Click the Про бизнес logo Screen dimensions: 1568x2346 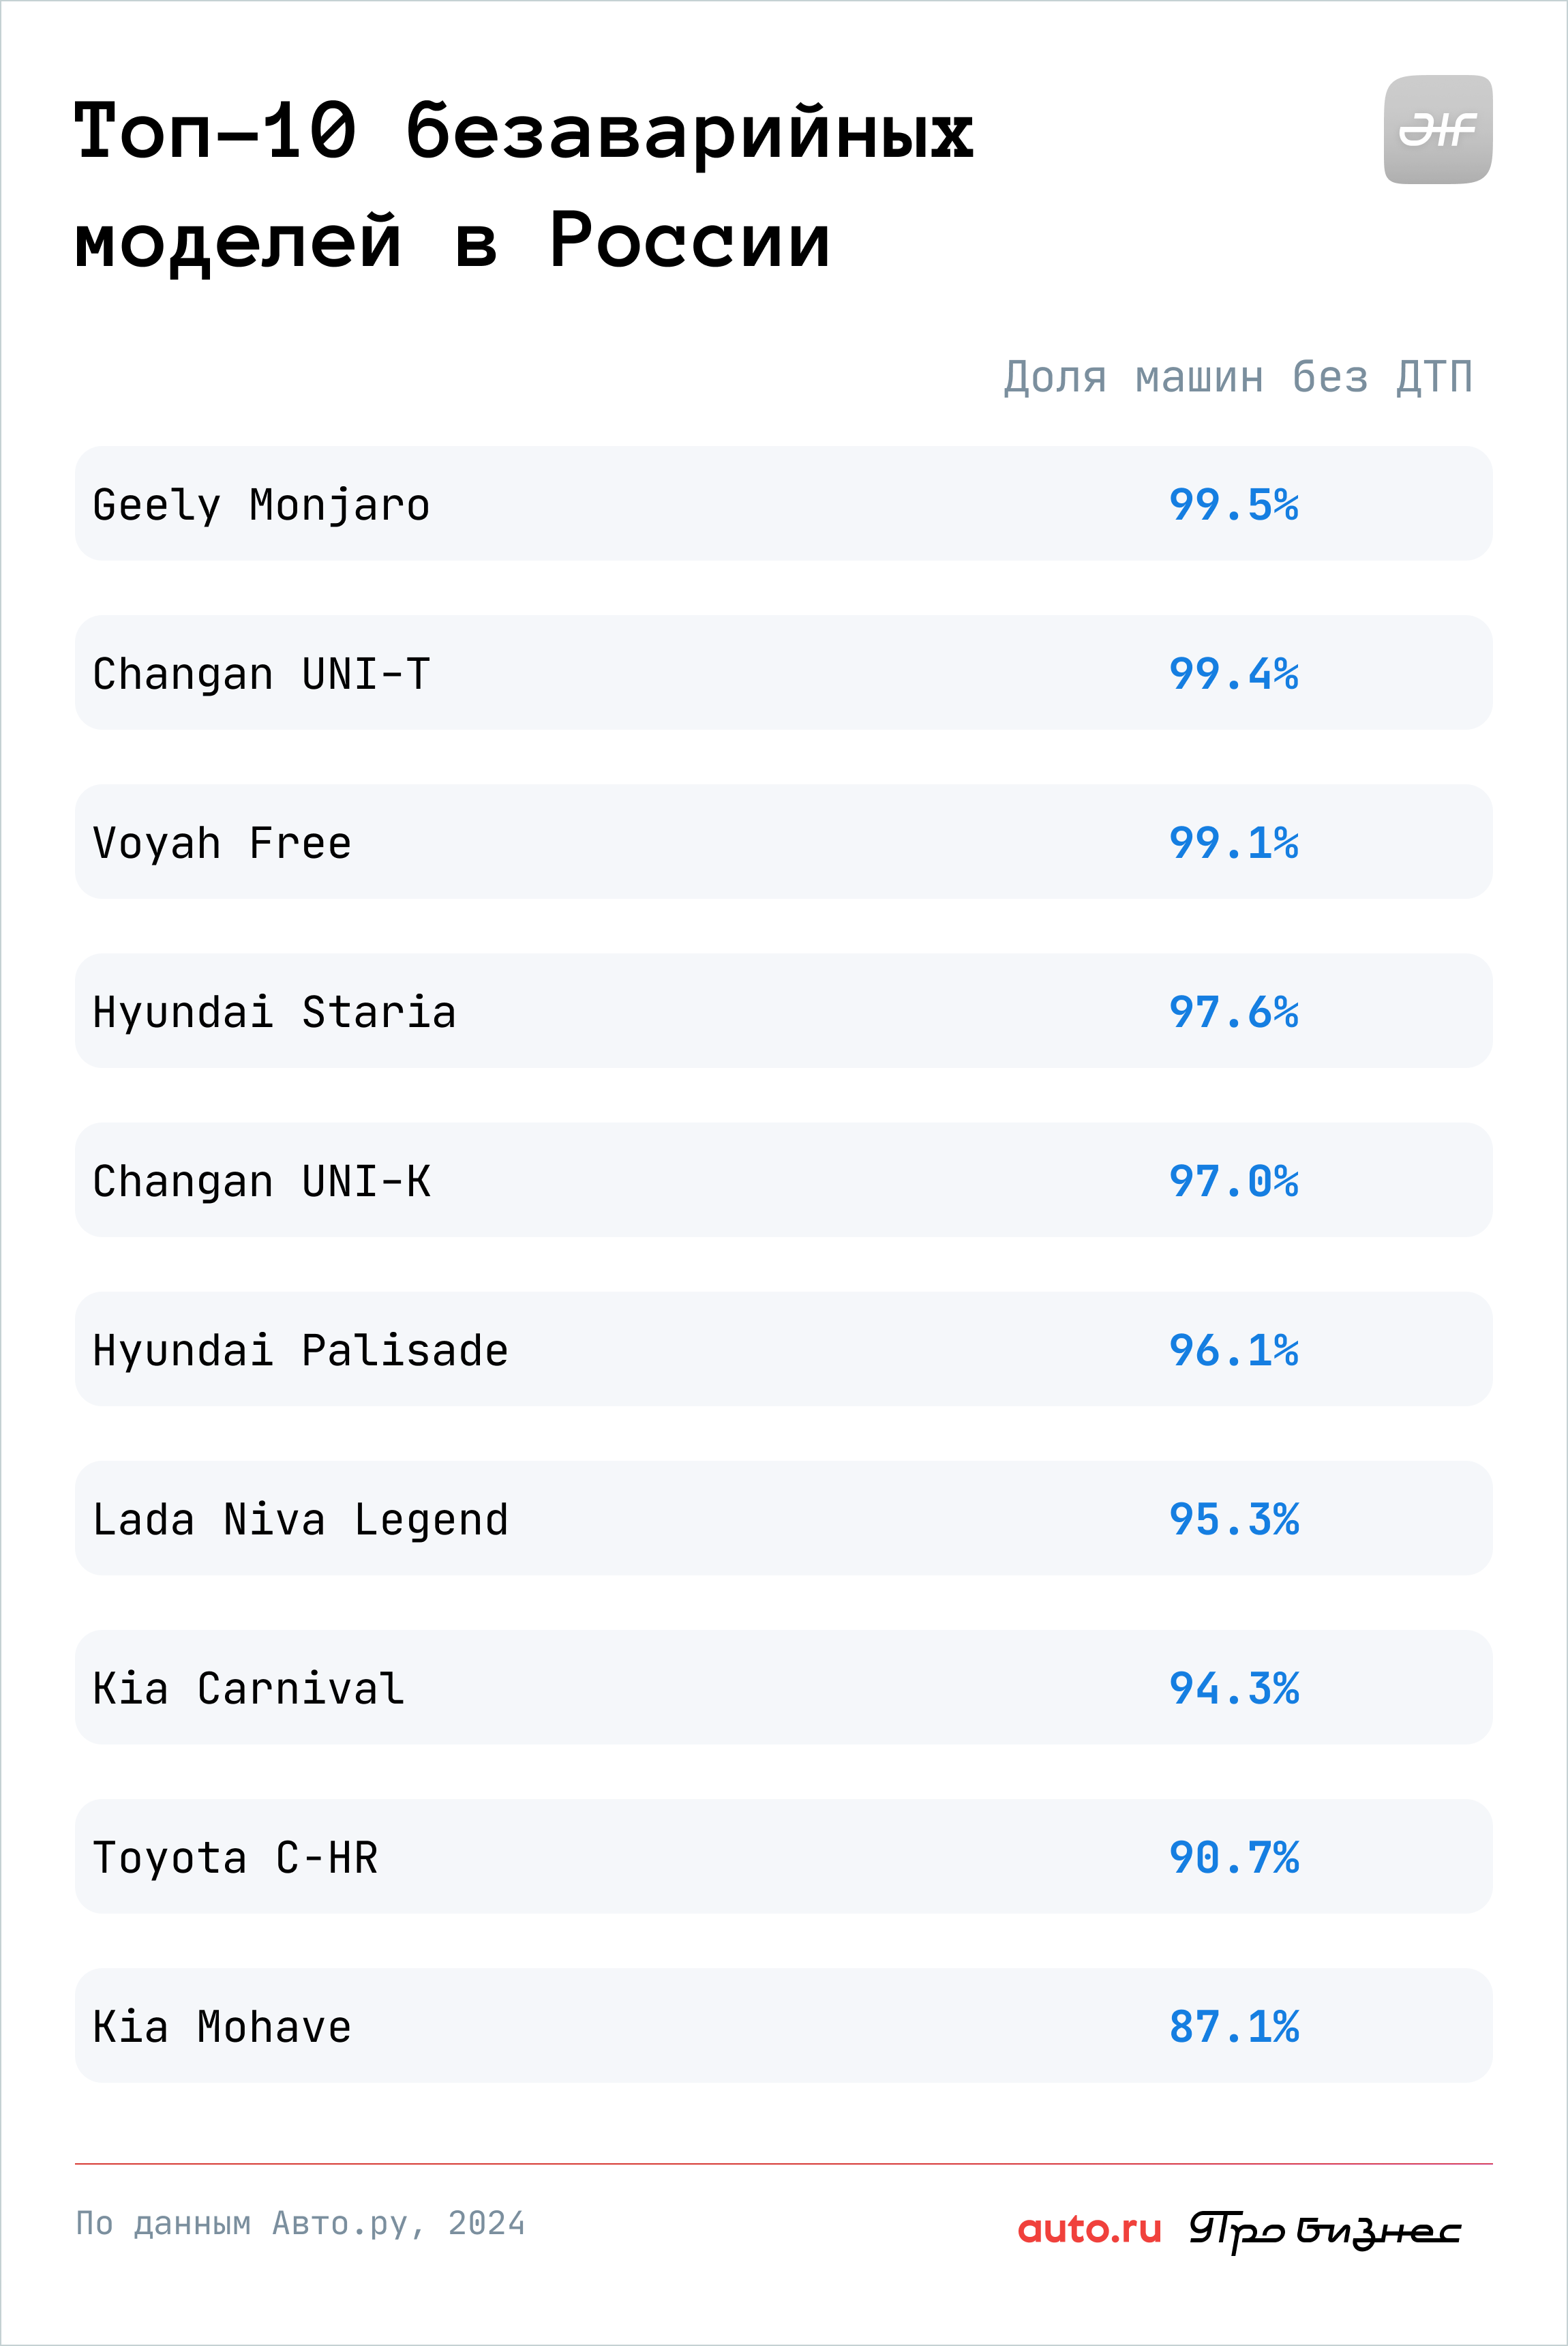pyautogui.click(x=1325, y=2230)
